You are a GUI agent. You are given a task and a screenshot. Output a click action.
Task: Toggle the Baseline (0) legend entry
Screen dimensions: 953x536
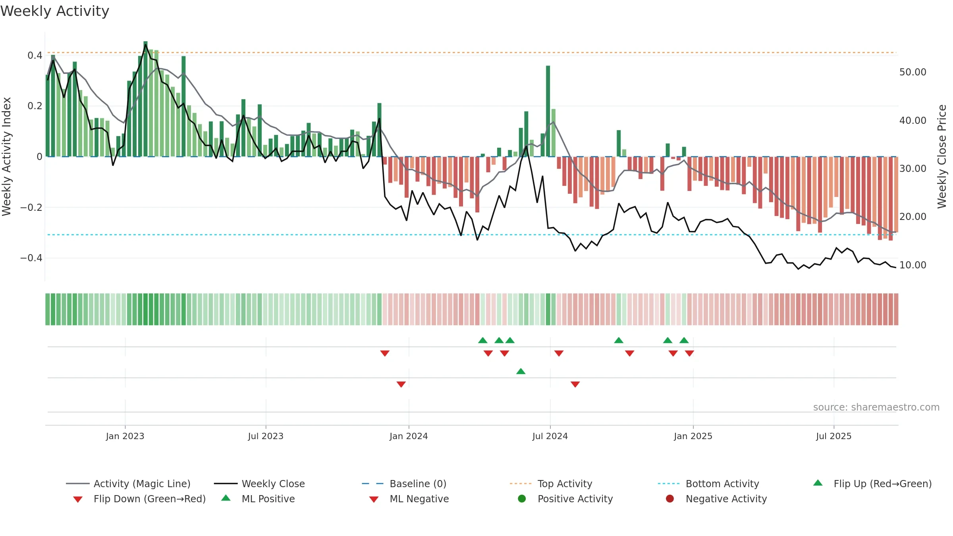pyautogui.click(x=404, y=484)
